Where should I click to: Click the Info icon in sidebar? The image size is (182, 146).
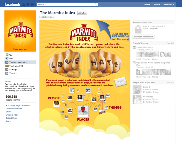[x=7, y=58]
